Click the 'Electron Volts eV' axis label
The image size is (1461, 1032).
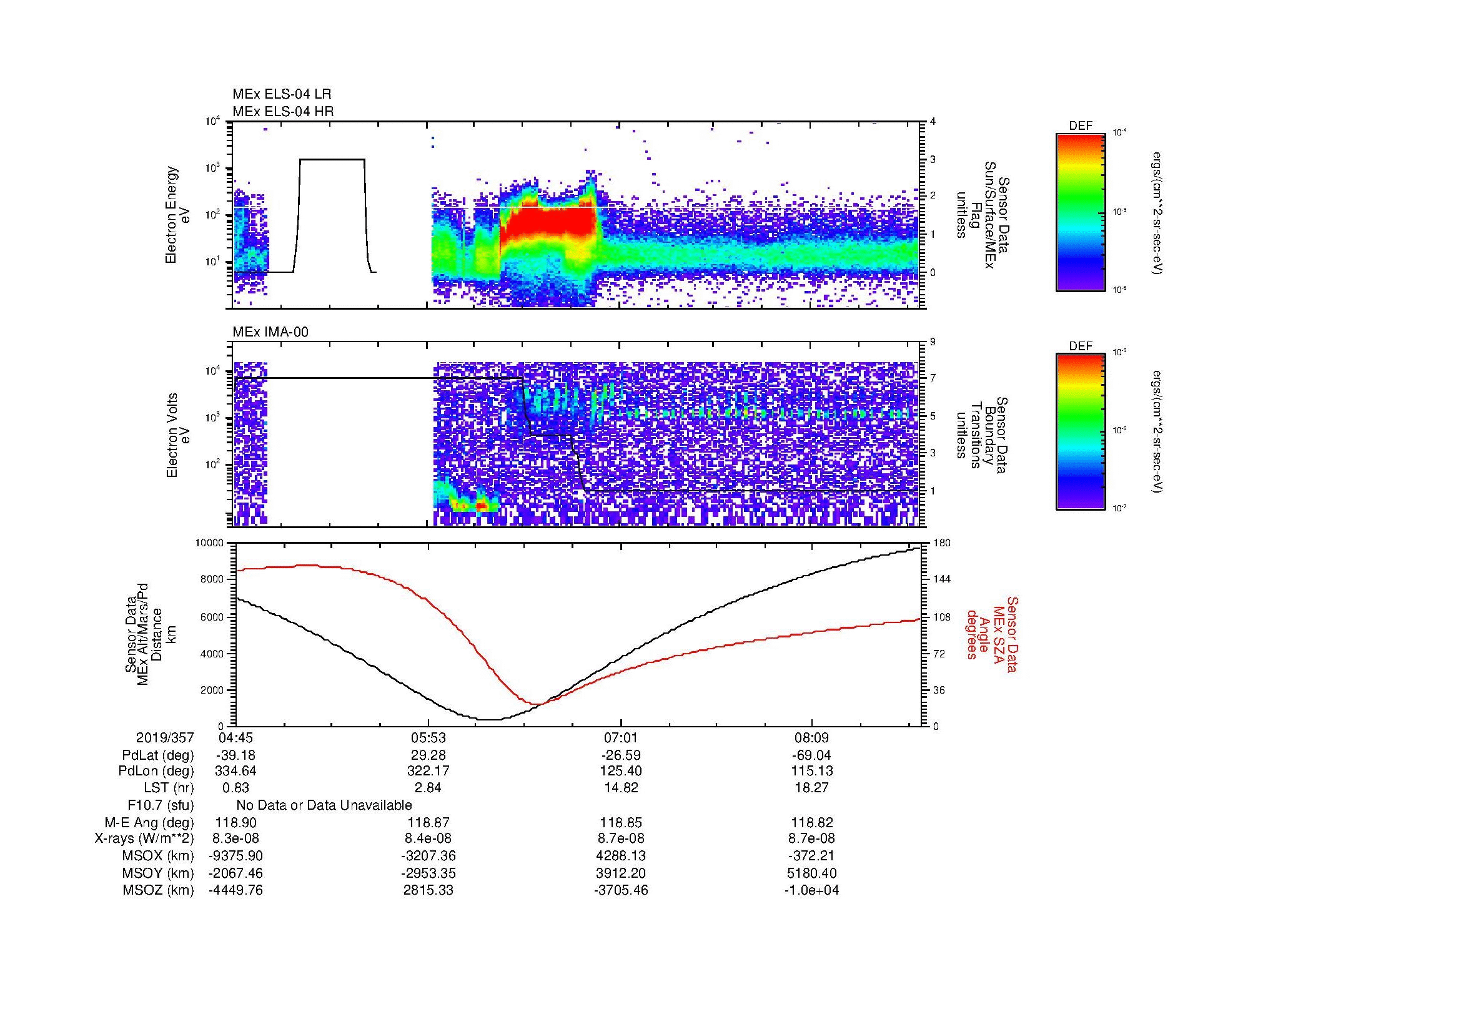click(177, 436)
